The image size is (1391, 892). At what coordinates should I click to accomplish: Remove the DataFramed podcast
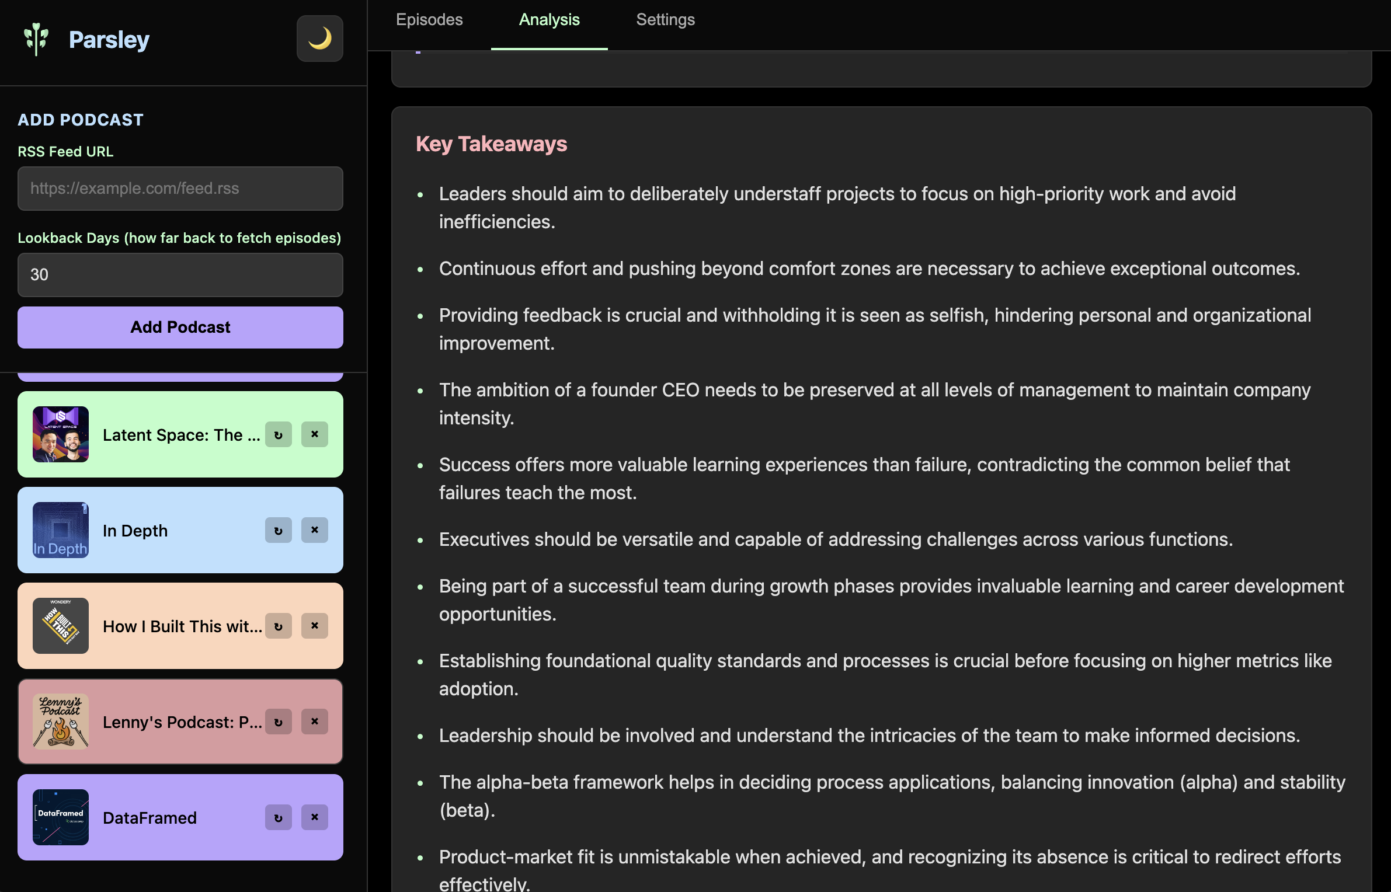point(315,818)
